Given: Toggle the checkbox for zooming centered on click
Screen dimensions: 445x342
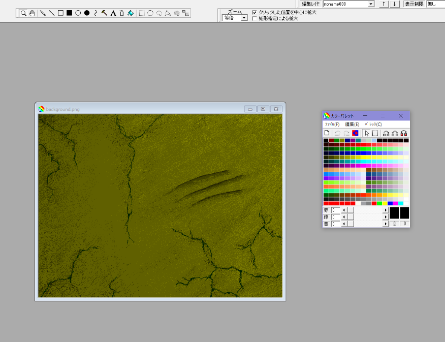Looking at the screenshot, I should (255, 12).
